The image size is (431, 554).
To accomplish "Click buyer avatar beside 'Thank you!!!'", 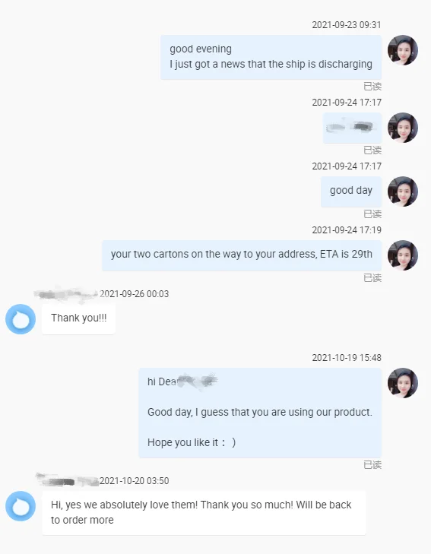I will (x=21, y=319).
